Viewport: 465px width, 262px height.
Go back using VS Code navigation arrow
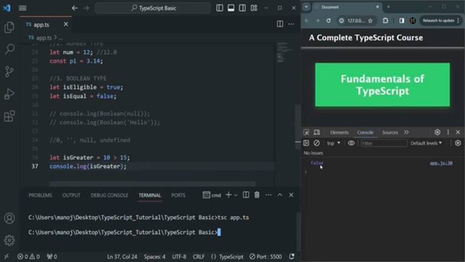74,8
